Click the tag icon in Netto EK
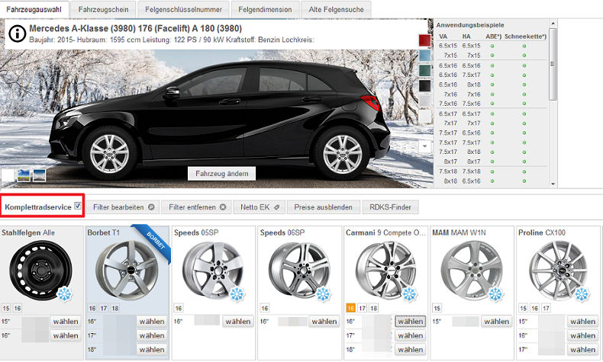The image size is (603, 362). point(276,207)
